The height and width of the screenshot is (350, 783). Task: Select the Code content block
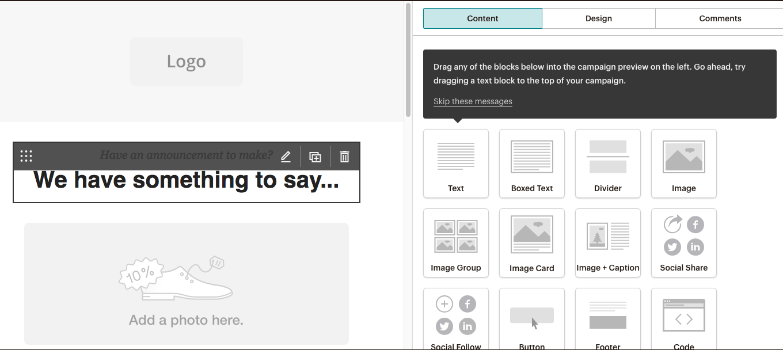pos(683,319)
